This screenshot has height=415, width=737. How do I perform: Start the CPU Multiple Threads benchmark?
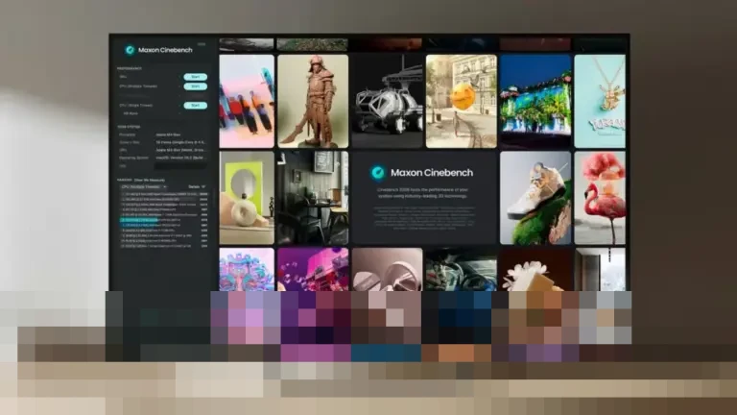195,87
